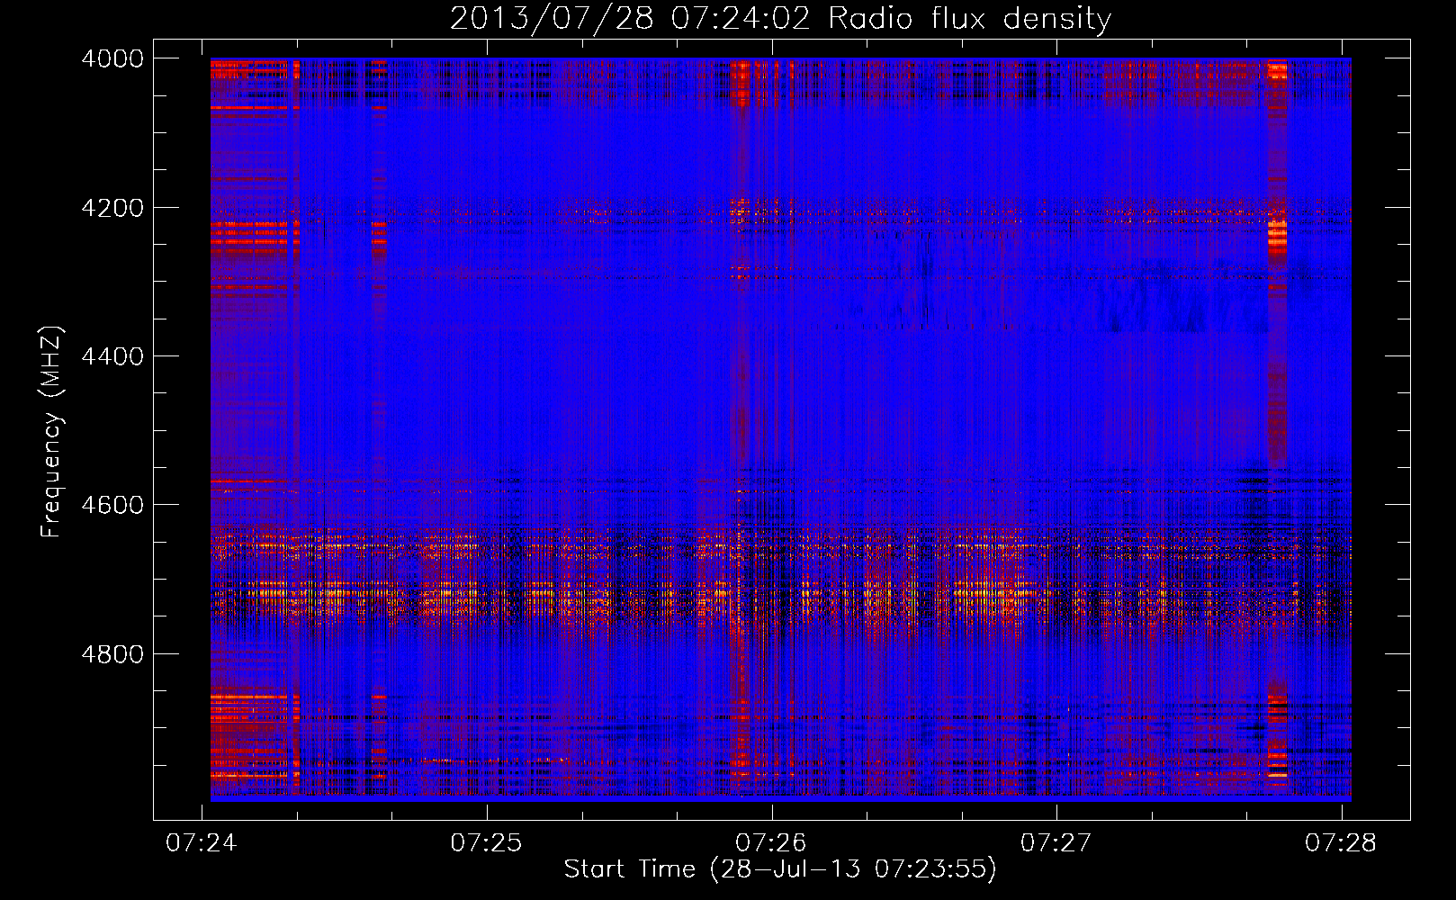The height and width of the screenshot is (900, 1456).
Task: Click the 07:25 time axis label
Action: point(486,842)
